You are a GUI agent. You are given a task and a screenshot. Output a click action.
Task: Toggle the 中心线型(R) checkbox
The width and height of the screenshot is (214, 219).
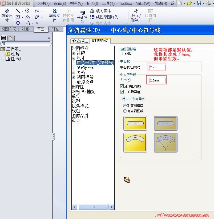[122, 92]
